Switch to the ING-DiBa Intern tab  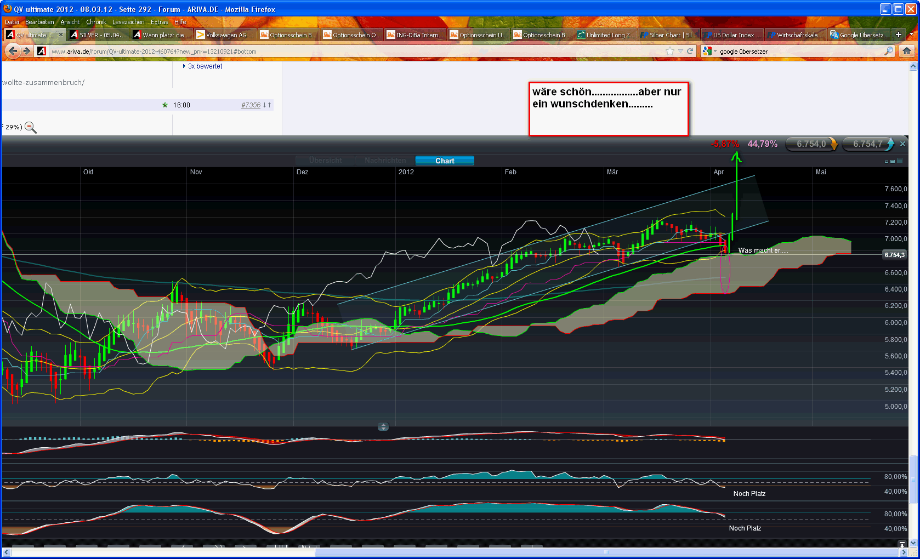416,35
